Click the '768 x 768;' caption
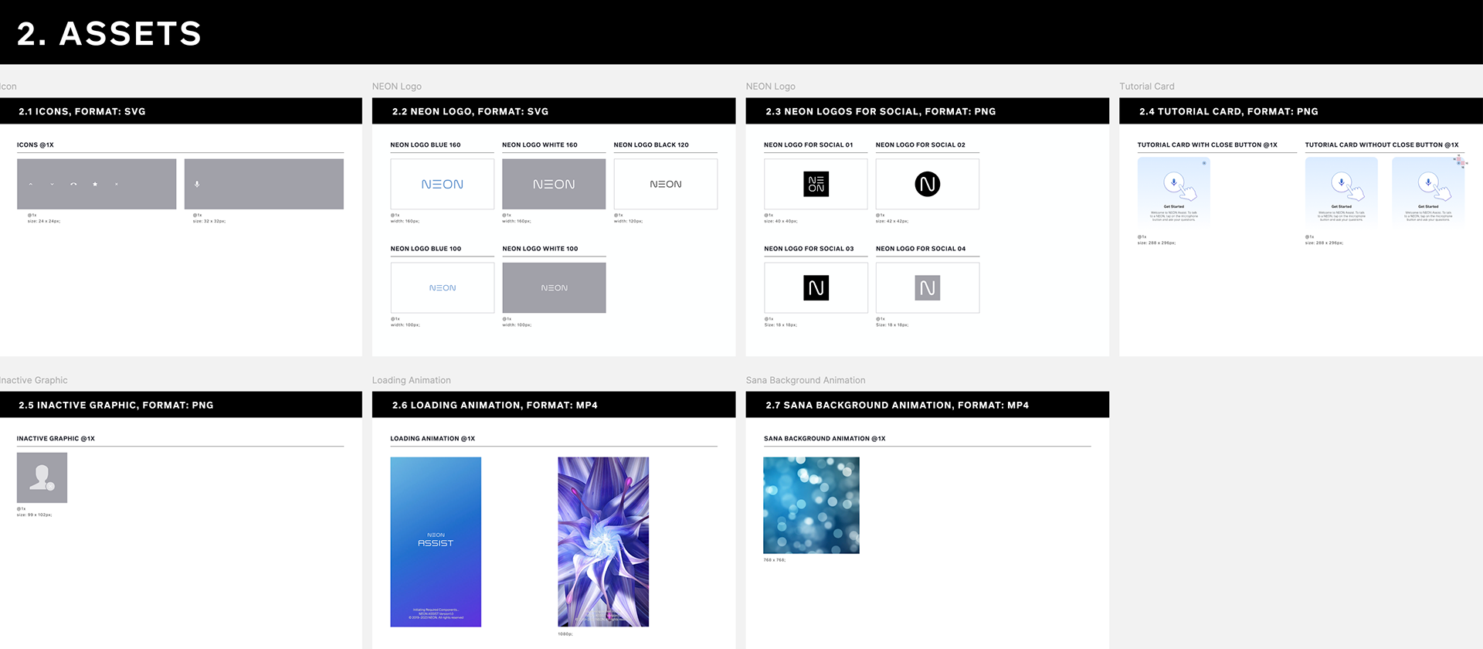 click(x=775, y=560)
